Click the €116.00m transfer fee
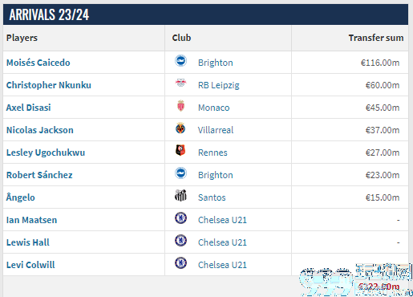The image size is (413, 297). pos(380,63)
